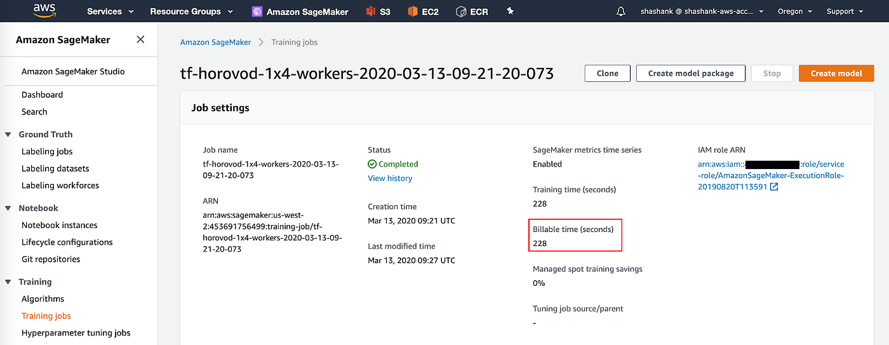Collapse the Ground Truth section

click(x=8, y=135)
